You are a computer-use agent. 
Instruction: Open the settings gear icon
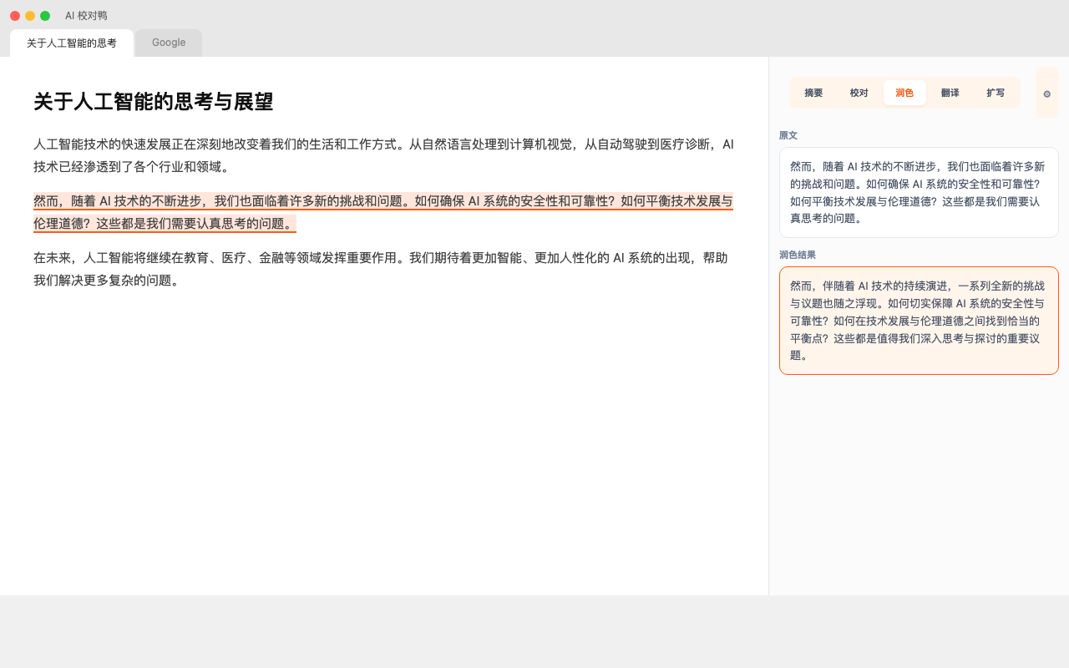coord(1046,94)
